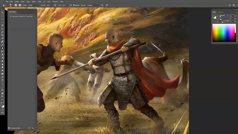Select the Eraser tool
238x134 pixels.
pos(2,55)
